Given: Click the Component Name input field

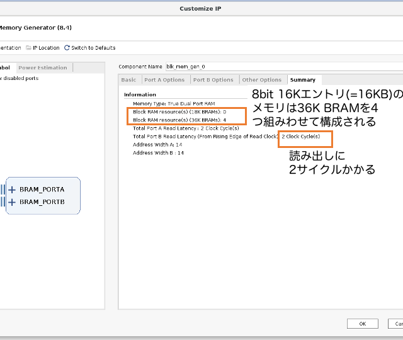Looking at the screenshot, I should [283, 66].
